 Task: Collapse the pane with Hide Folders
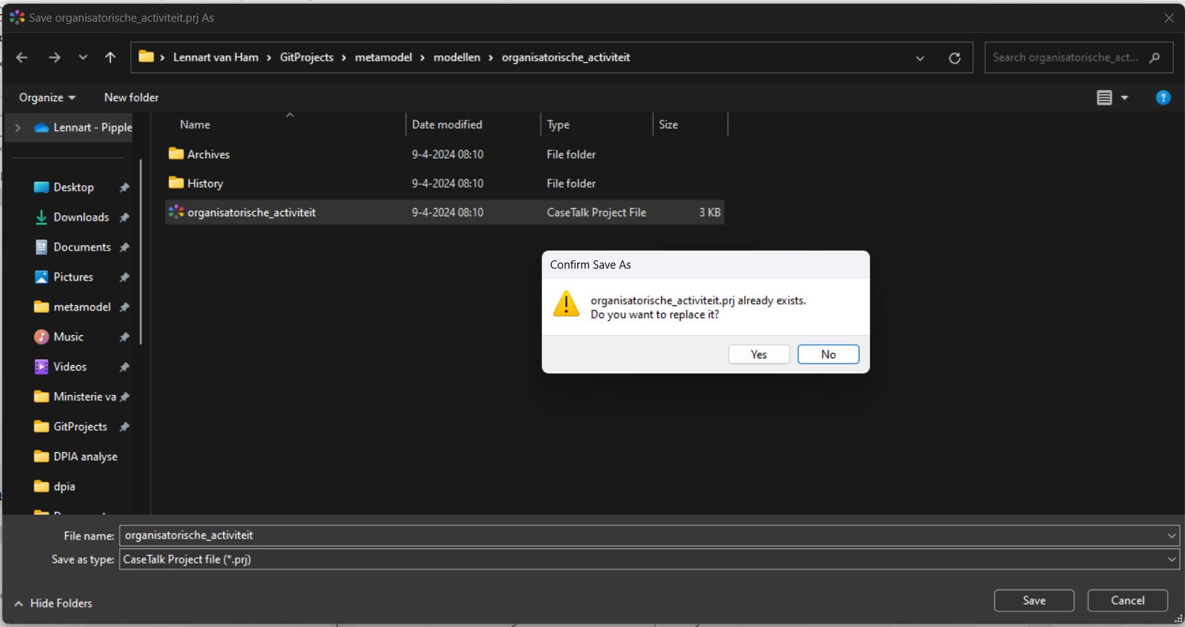click(x=53, y=603)
